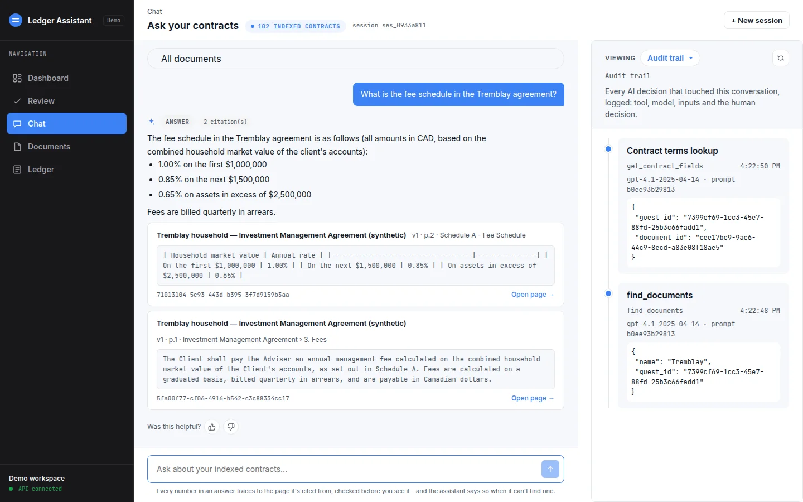Click the 4:22:50 PM timestamp
This screenshot has height=502, width=803.
pos(760,166)
